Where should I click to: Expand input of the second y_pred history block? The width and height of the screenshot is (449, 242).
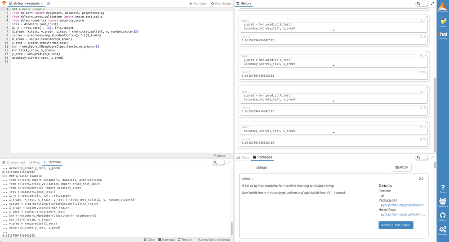(x=424, y=56)
